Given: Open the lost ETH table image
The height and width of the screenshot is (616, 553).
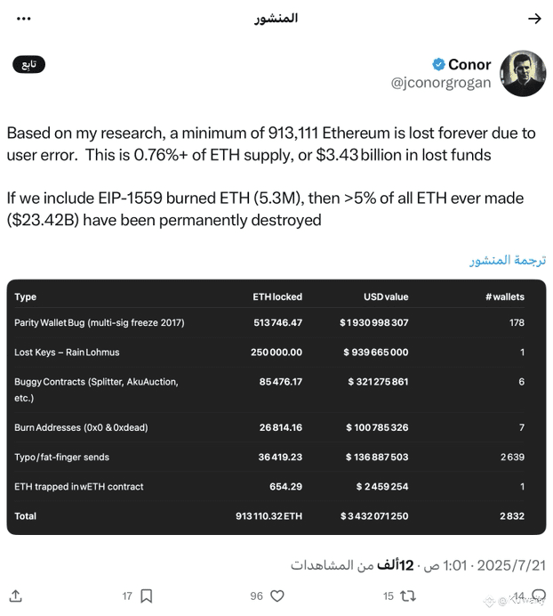Looking at the screenshot, I should click(x=276, y=407).
